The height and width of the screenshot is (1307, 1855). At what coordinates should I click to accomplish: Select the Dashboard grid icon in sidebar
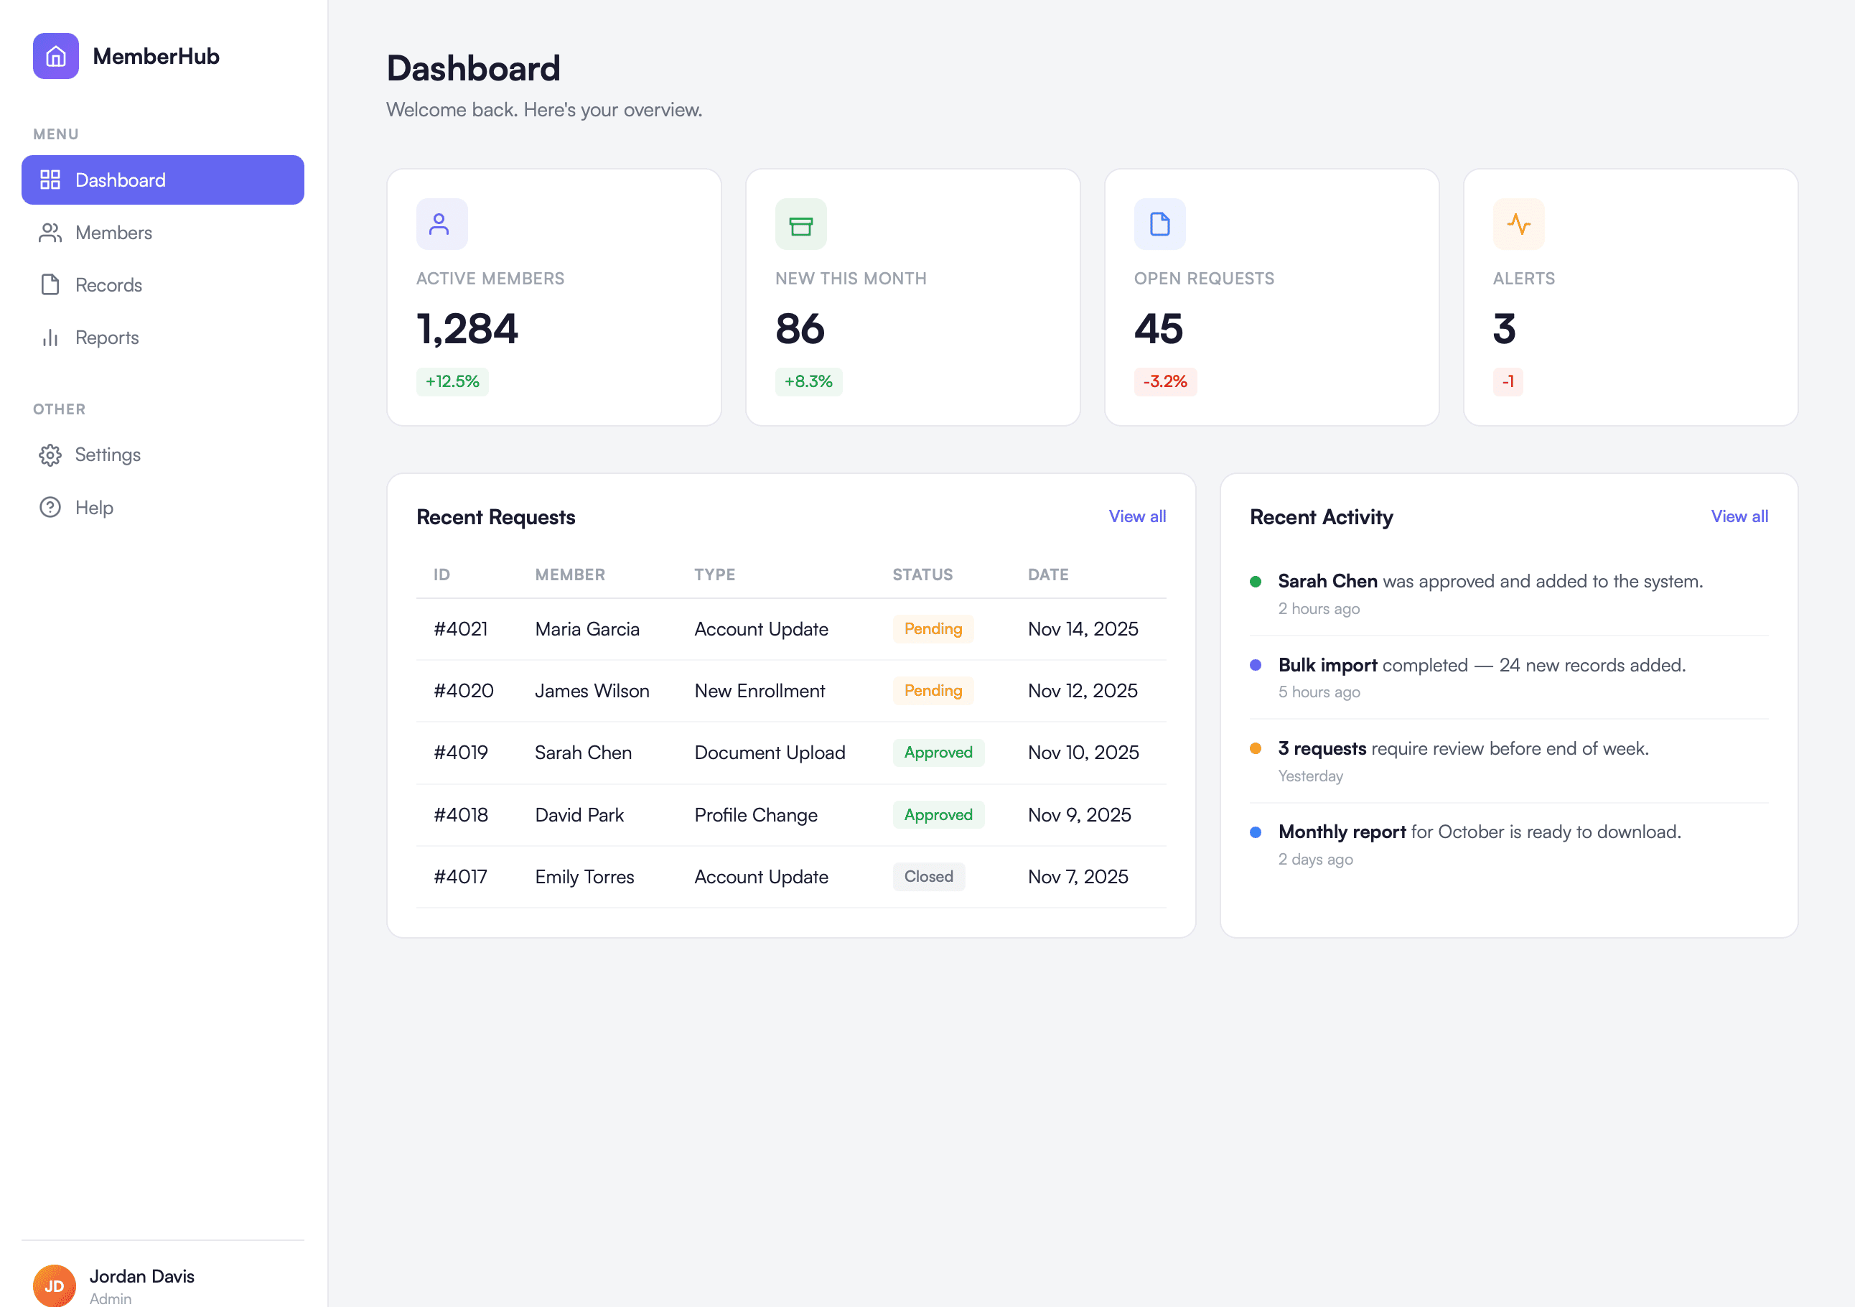click(x=50, y=180)
